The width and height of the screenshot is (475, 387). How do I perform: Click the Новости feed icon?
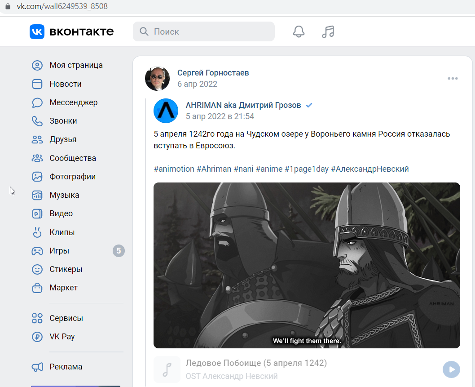[37, 84]
